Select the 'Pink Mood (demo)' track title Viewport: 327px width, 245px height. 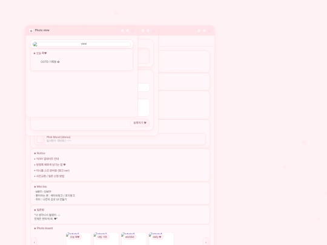[x=58, y=137]
